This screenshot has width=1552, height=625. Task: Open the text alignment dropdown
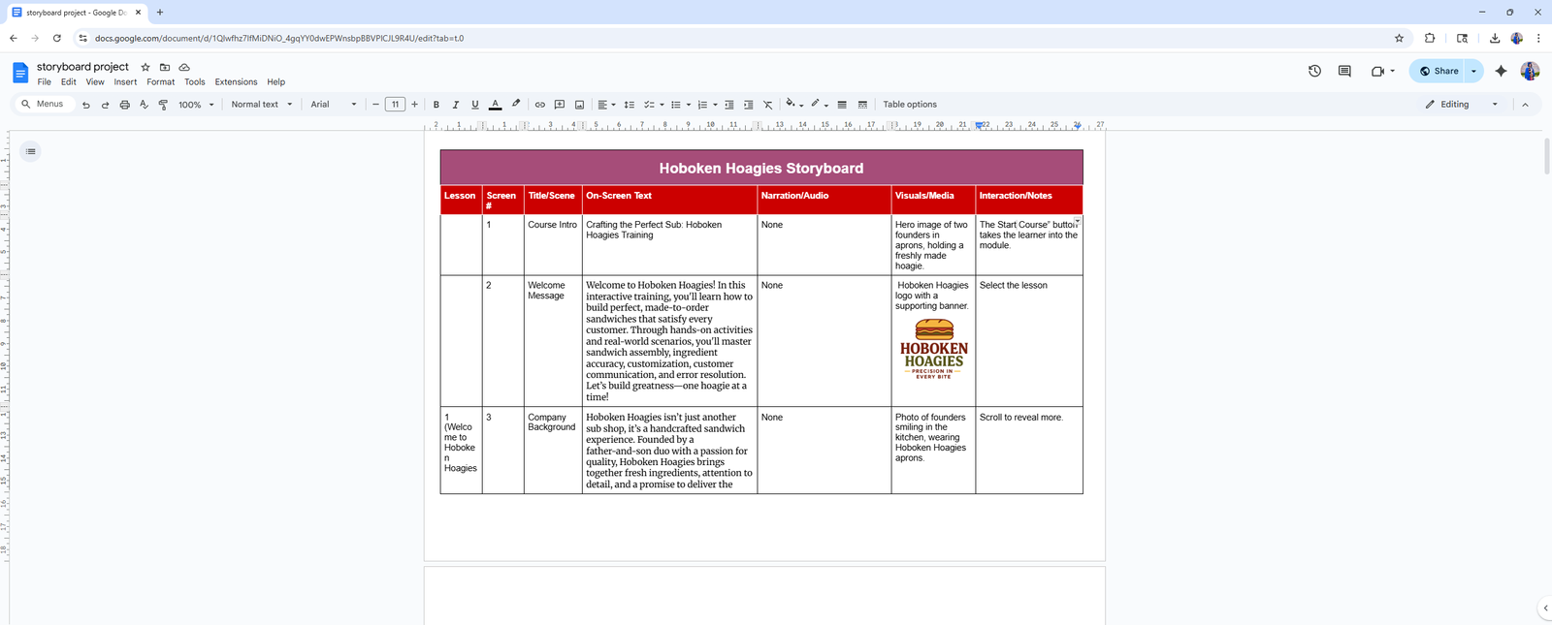(606, 105)
